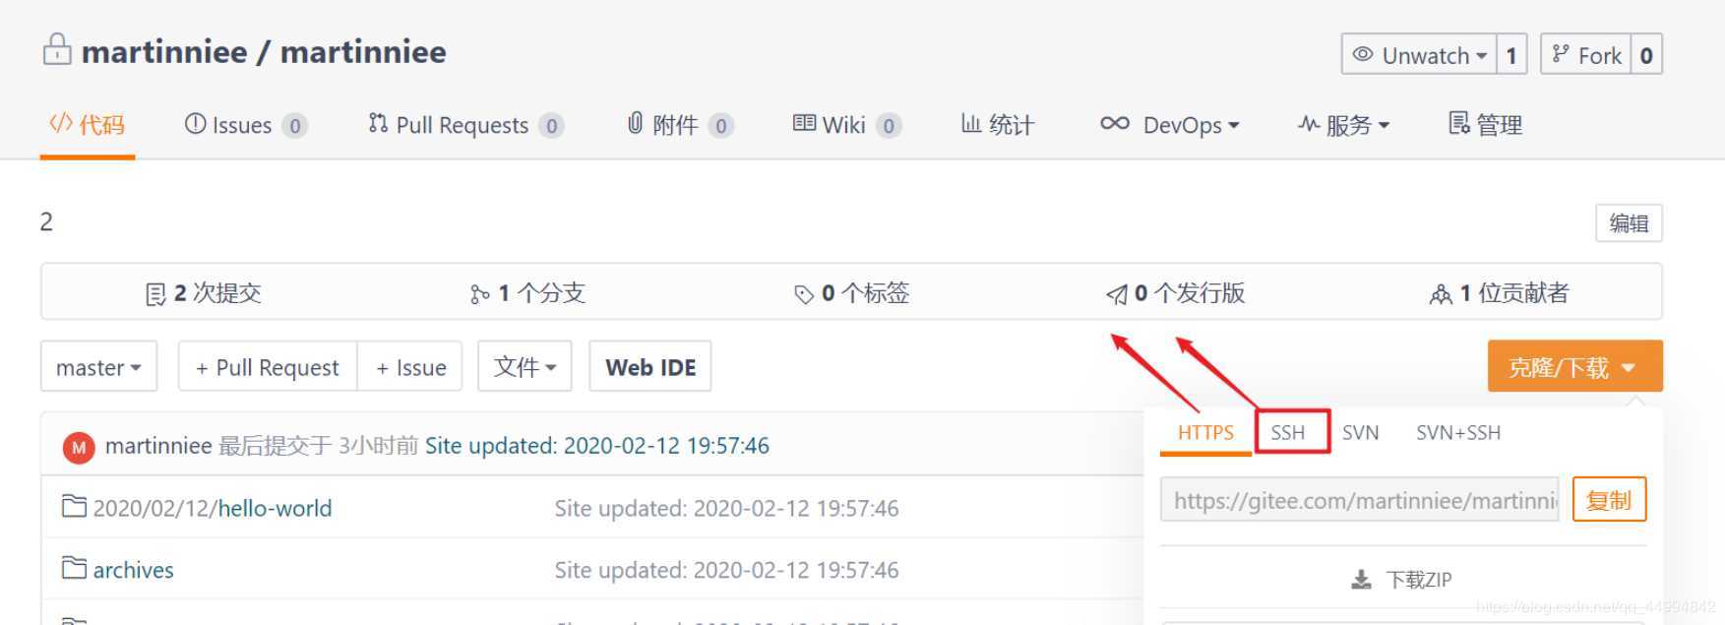Open the Issues tab
The image size is (1725, 625).
pos(246,125)
